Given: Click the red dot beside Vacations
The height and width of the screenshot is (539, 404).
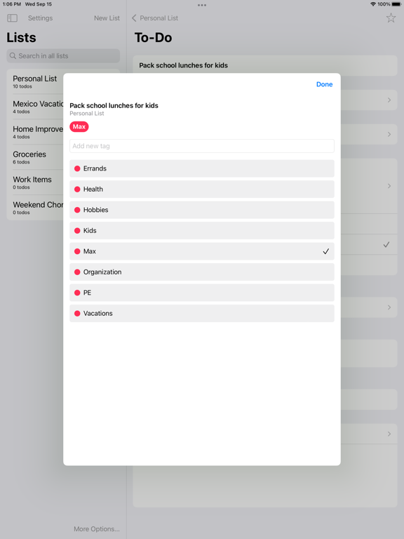Looking at the screenshot, I should (x=77, y=313).
